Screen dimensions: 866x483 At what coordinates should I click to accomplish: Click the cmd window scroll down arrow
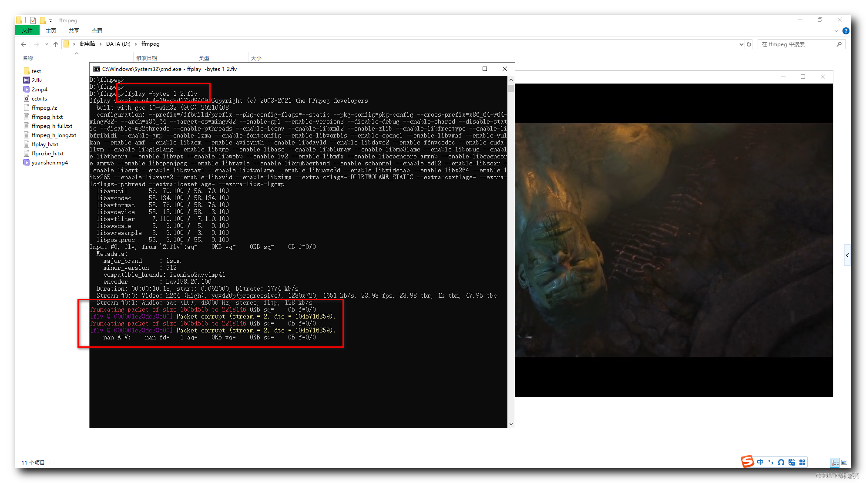(511, 424)
